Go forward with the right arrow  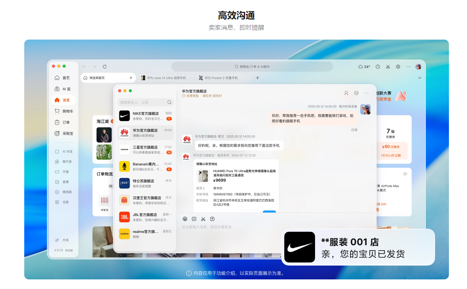tap(94, 66)
